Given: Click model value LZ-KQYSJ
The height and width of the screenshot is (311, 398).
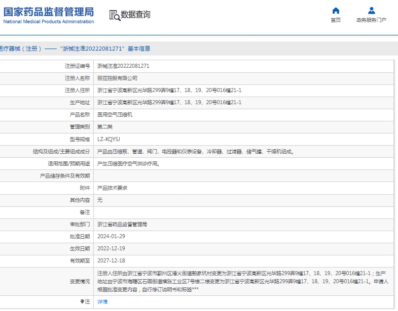Looking at the screenshot, I should [x=108, y=139].
